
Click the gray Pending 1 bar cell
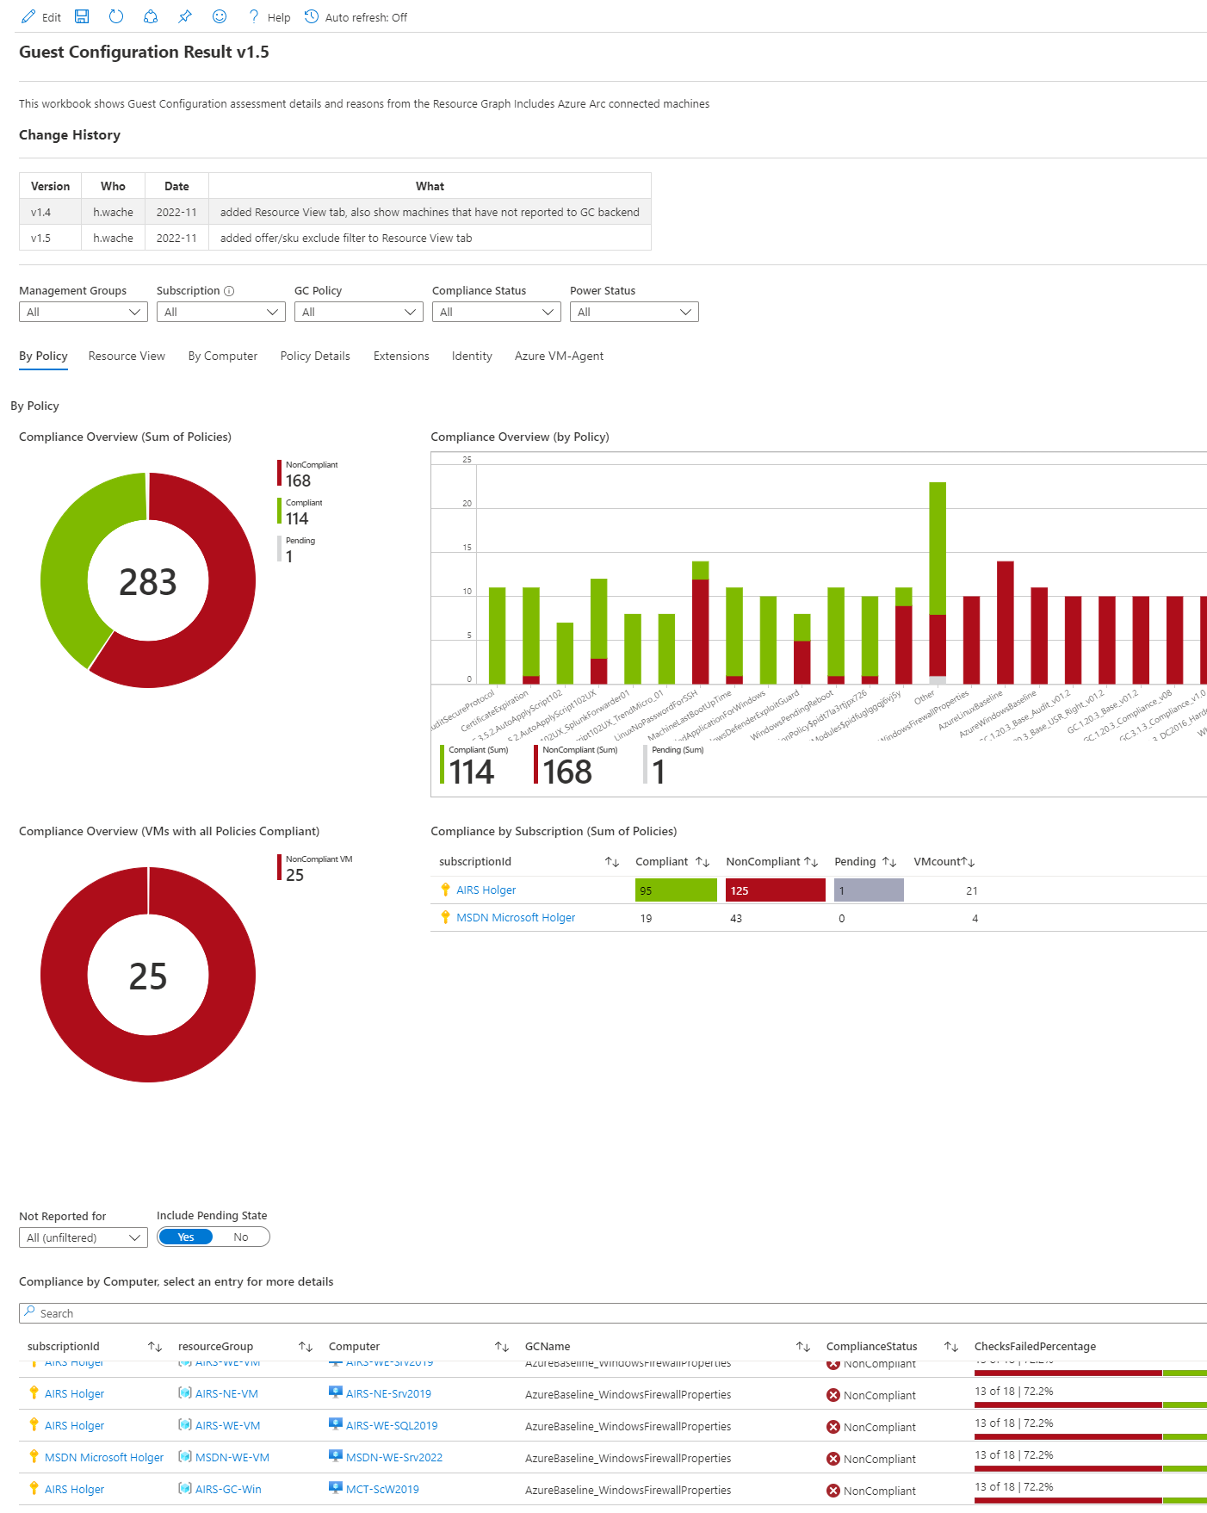pos(869,890)
